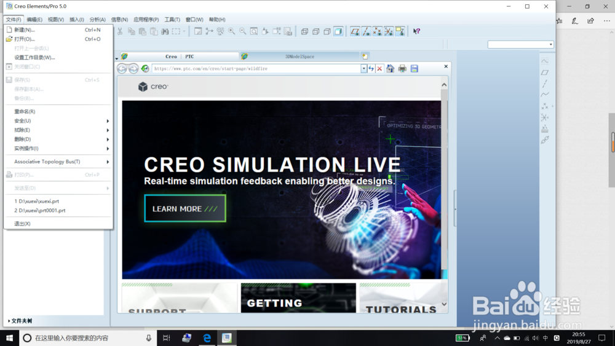Click the browser page scroll-down arrow
The image size is (615, 346).
pyautogui.click(x=444, y=304)
